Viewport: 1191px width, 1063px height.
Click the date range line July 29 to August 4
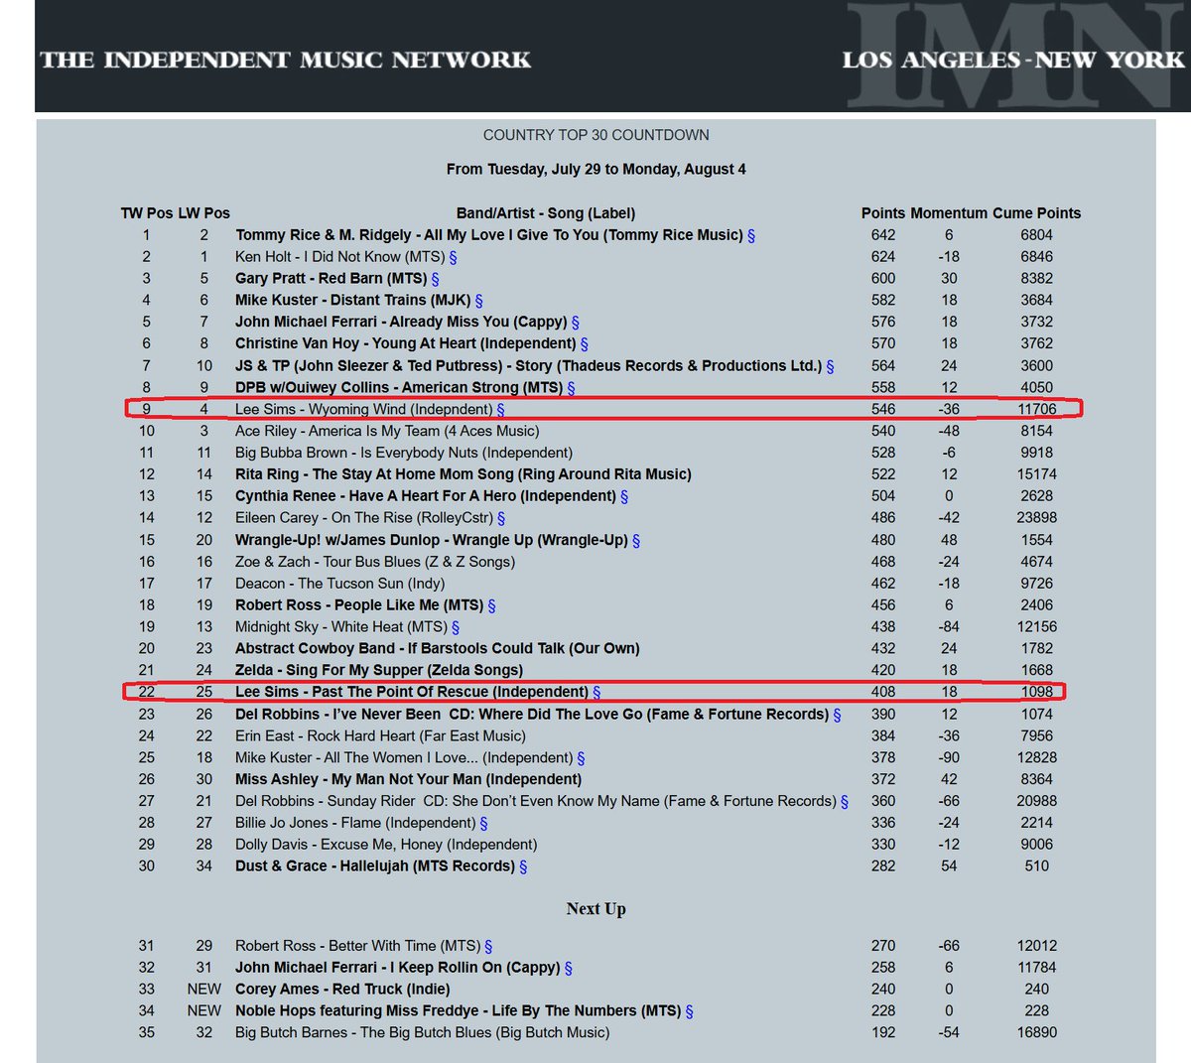[x=596, y=169]
